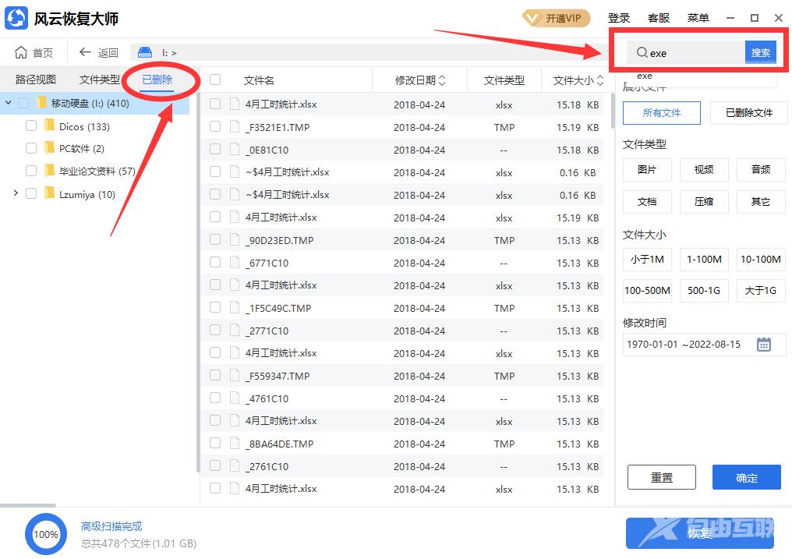Expand the Lzumiya folder tree node
Image resolution: width=792 pixels, height=559 pixels.
pyautogui.click(x=16, y=193)
